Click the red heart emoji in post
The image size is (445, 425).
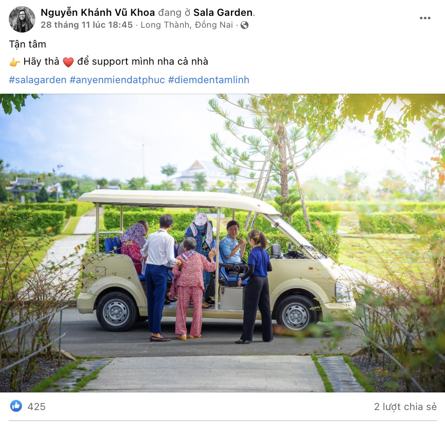68,62
